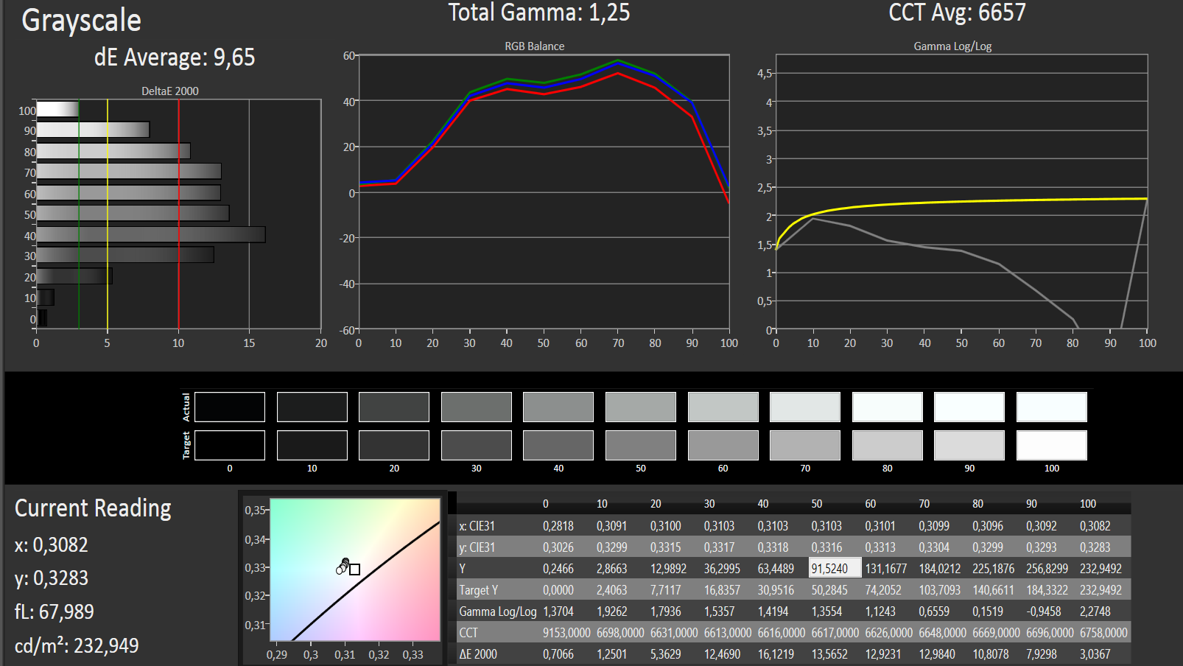The image size is (1183, 666).
Task: Click ΔE 2000 value 3,0367
Action: tap(1095, 654)
